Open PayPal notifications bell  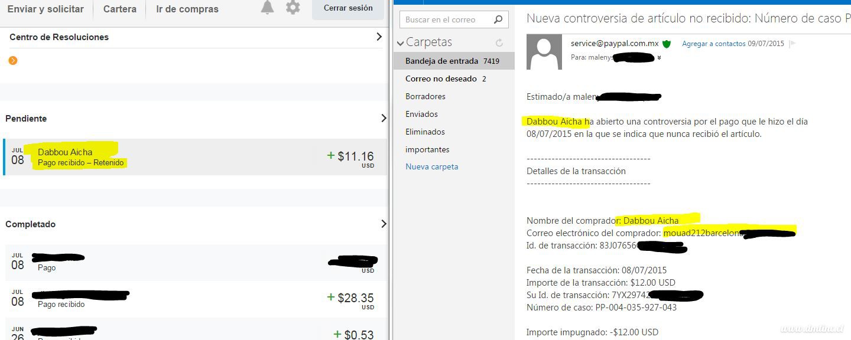point(268,8)
